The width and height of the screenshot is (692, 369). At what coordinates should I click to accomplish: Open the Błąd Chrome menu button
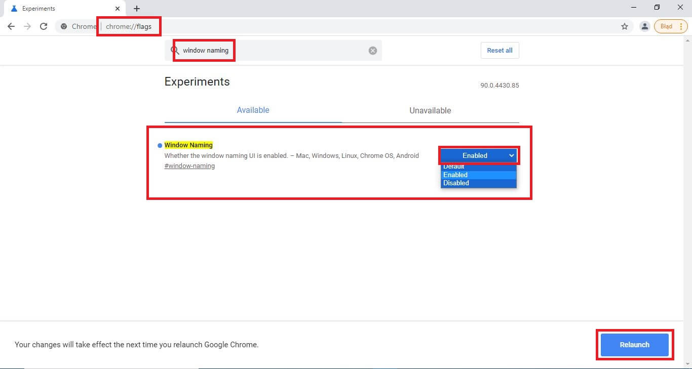pos(671,26)
